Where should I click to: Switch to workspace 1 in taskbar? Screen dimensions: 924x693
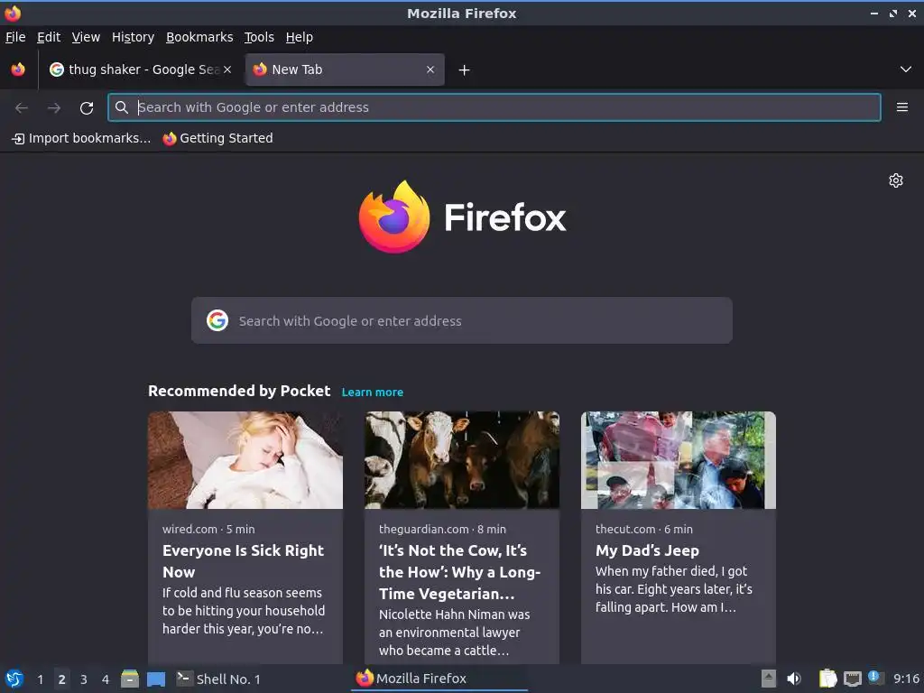(40, 679)
